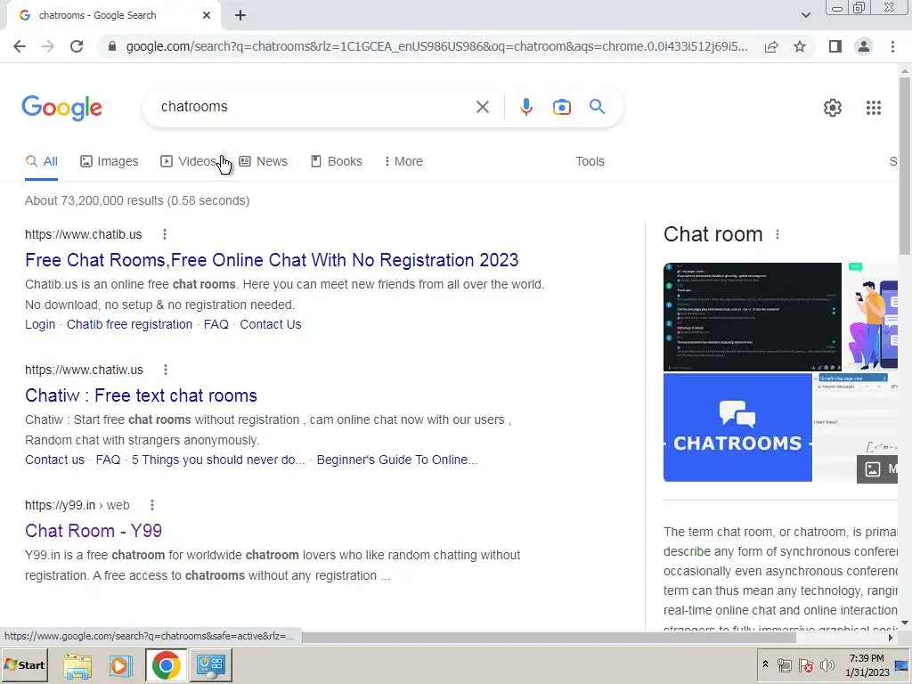
Task: Select the All results tab
Action: click(x=41, y=162)
